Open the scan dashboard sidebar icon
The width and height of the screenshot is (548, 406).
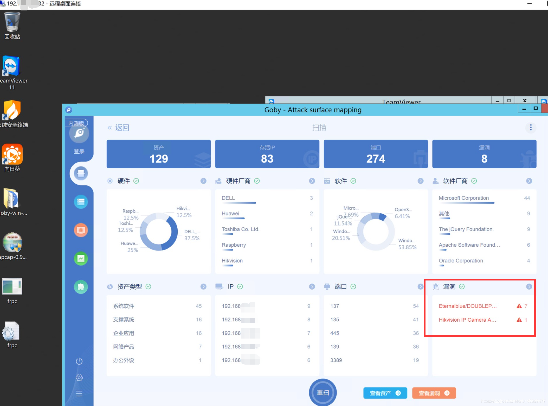point(81,173)
